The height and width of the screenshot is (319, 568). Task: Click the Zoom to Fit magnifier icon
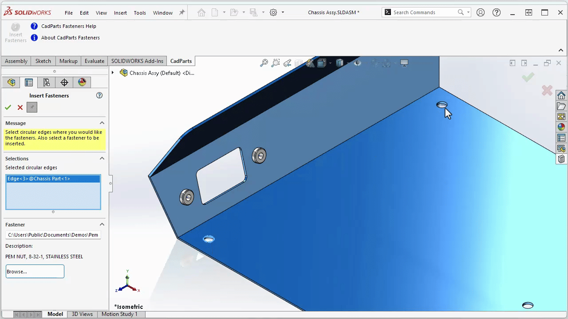coord(264,63)
